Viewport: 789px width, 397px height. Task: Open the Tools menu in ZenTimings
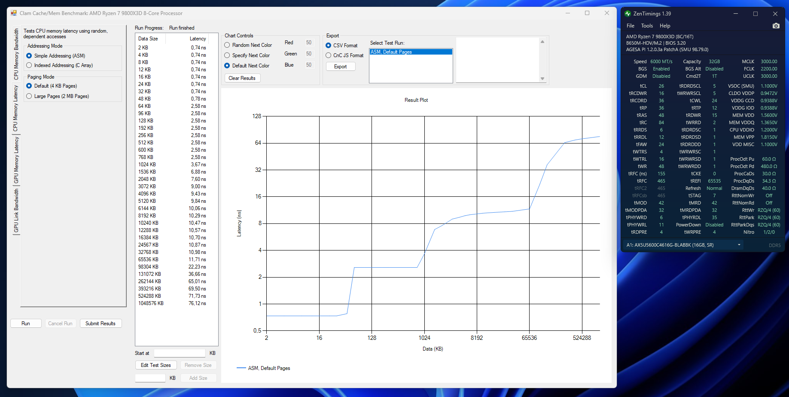pos(647,26)
